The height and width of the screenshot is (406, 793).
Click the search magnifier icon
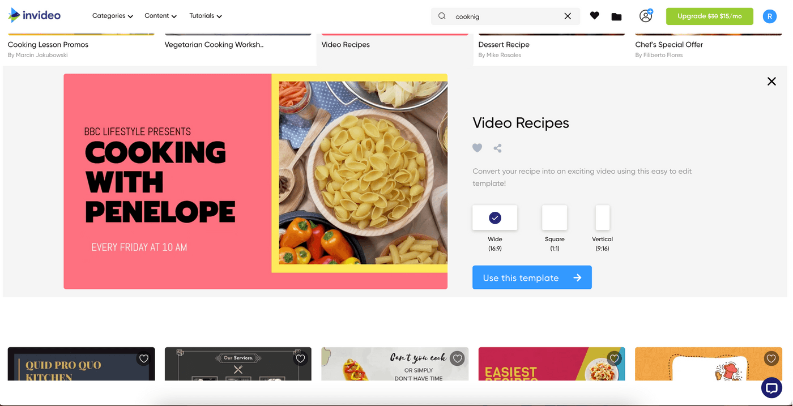pyautogui.click(x=442, y=16)
